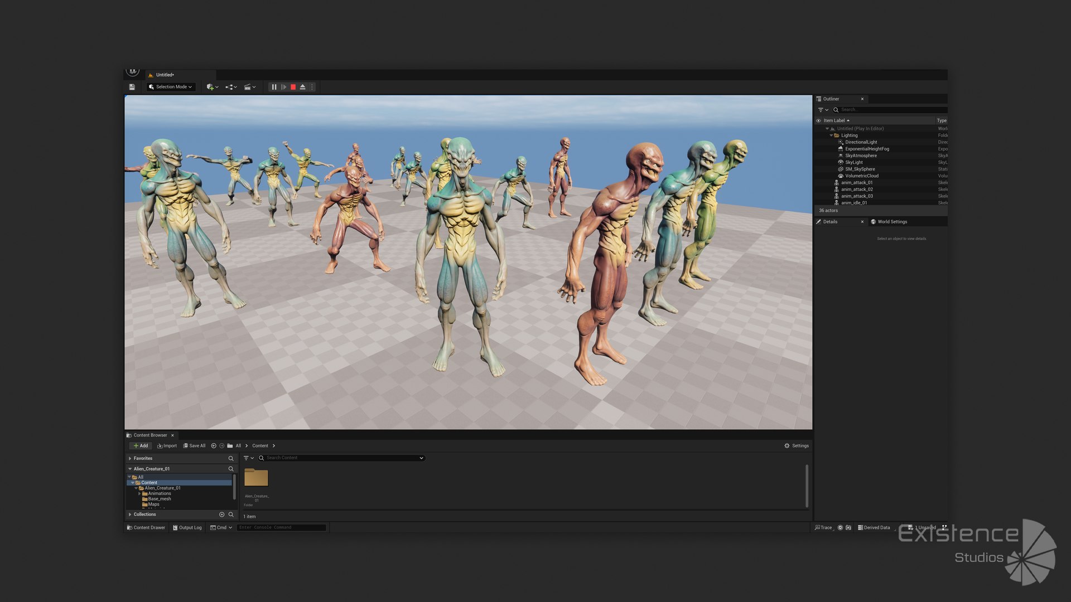Open Content Browser Settings
Image resolution: width=1071 pixels, height=602 pixels.
796,446
